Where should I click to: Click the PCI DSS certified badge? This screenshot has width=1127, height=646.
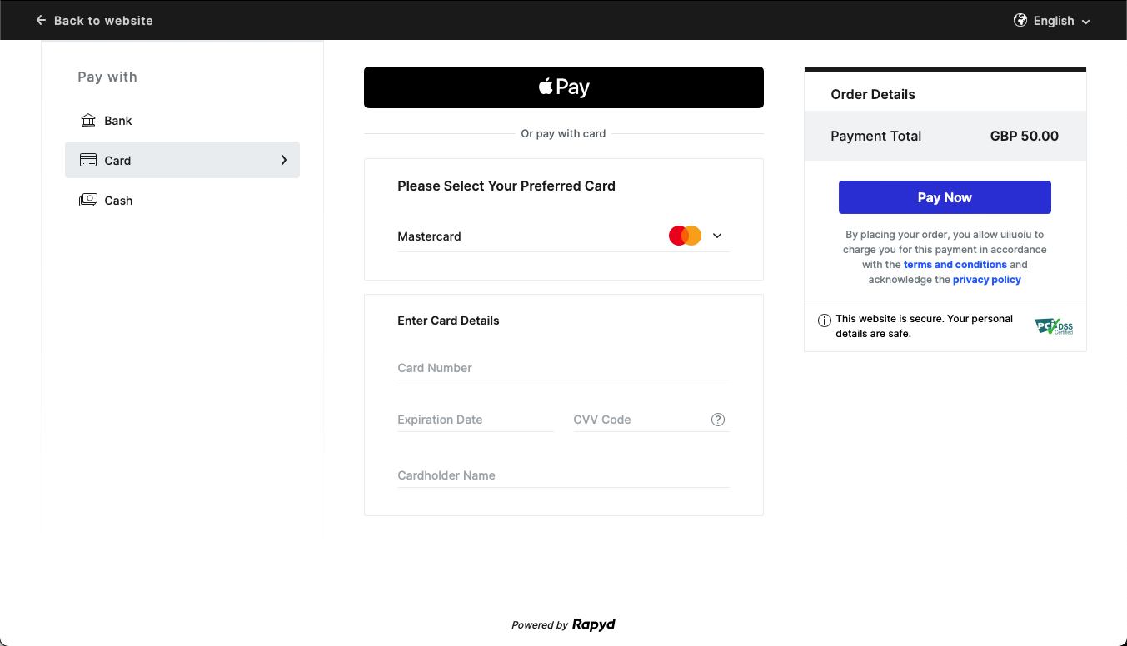tap(1054, 325)
